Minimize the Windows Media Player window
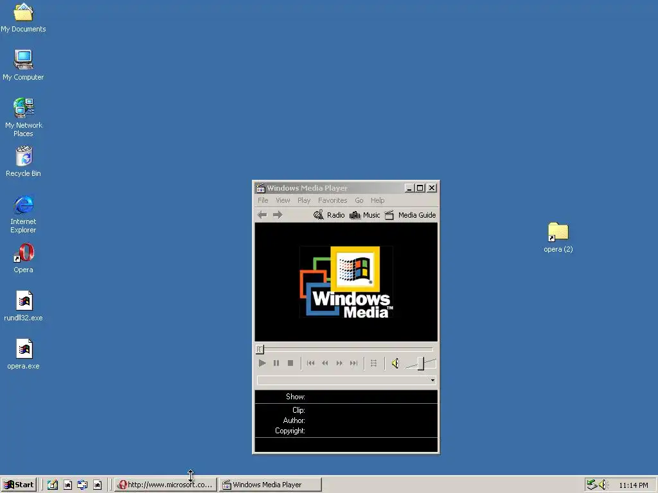Viewport: 658px width, 493px height. 409,188
